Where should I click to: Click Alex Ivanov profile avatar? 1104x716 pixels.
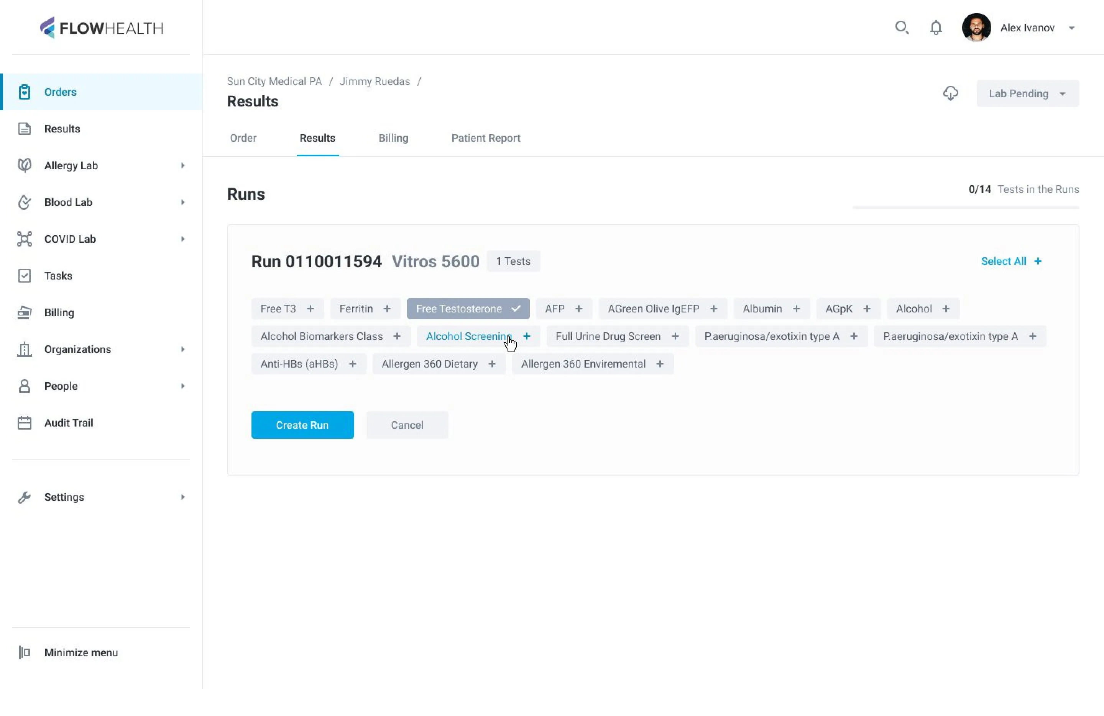[x=976, y=28]
